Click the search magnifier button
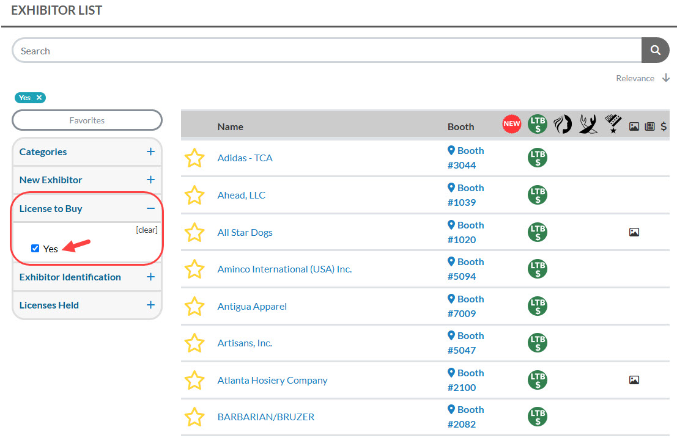 click(655, 51)
